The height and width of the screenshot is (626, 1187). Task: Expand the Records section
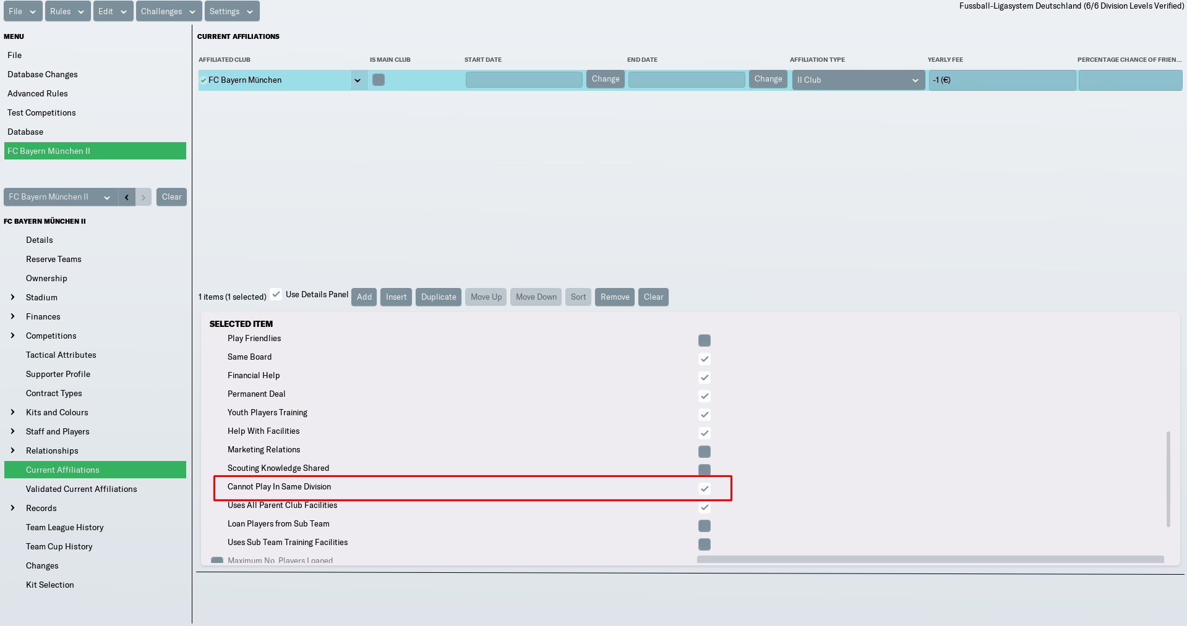pos(12,508)
